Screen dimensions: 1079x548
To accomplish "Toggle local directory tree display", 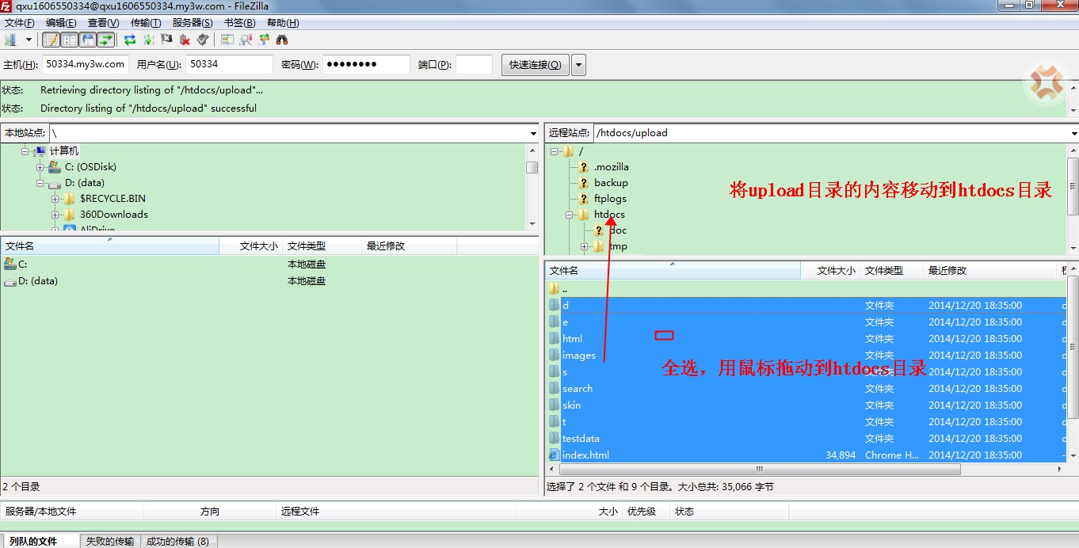I will coord(70,40).
